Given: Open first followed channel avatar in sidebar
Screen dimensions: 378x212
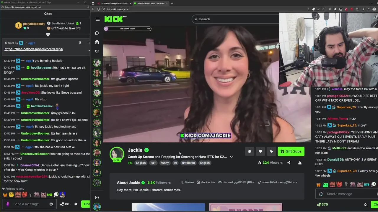Looking at the screenshot, I should coord(97,62).
